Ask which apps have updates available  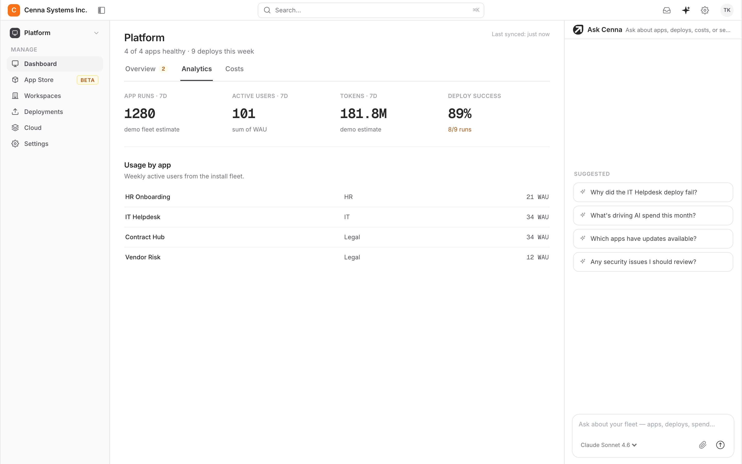click(653, 238)
